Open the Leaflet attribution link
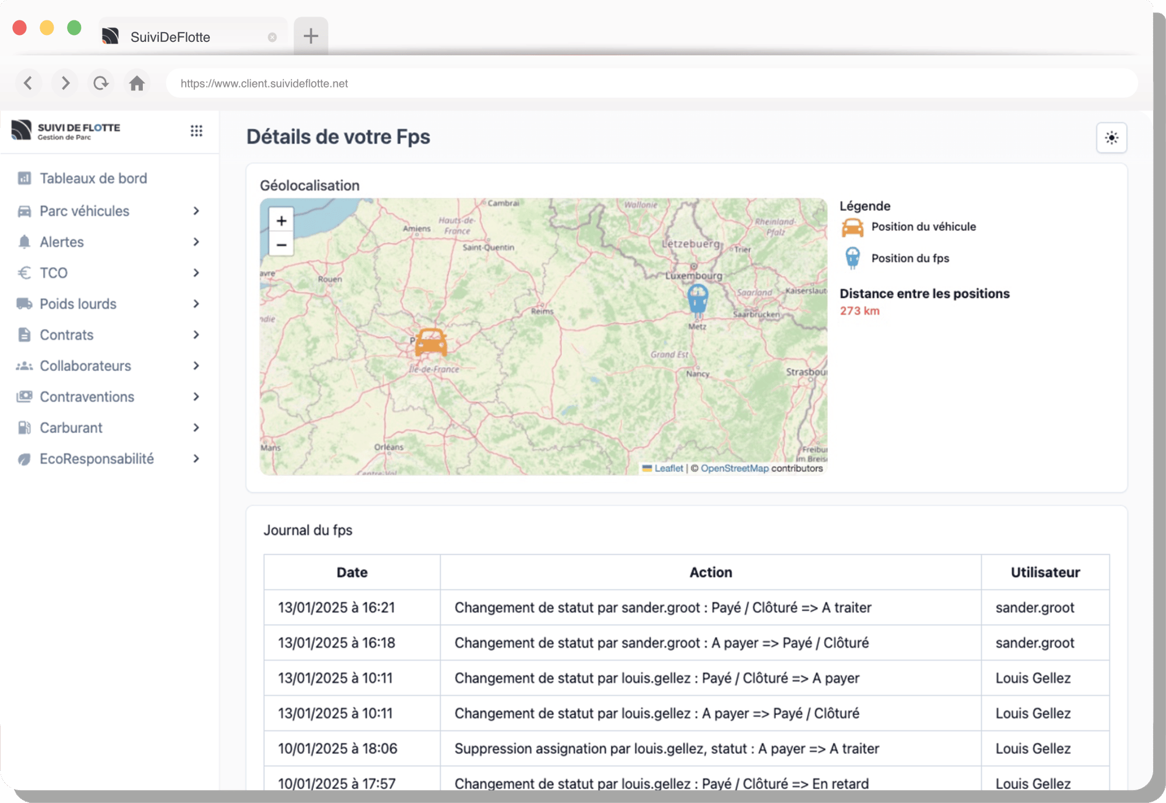The image size is (1166, 803). 668,468
